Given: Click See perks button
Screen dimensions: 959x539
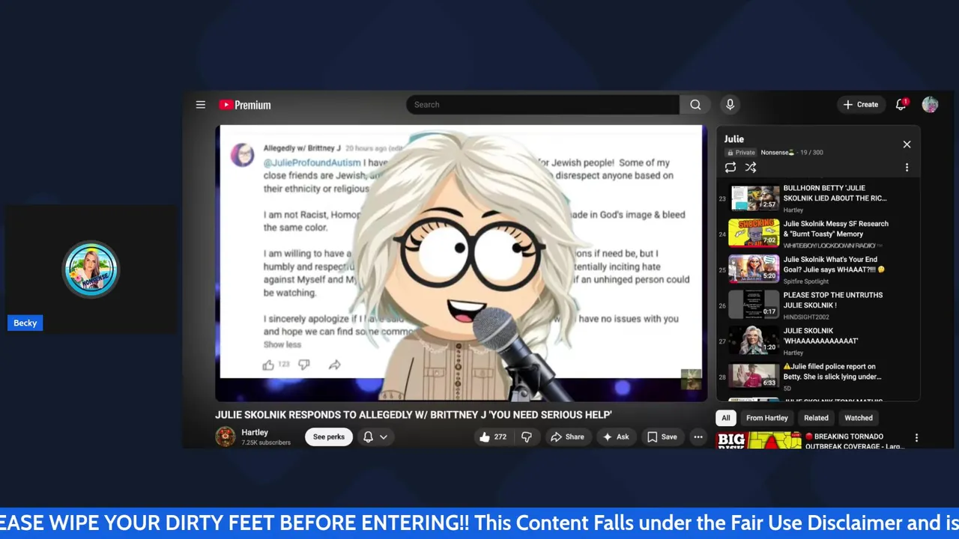Looking at the screenshot, I should click(x=329, y=437).
